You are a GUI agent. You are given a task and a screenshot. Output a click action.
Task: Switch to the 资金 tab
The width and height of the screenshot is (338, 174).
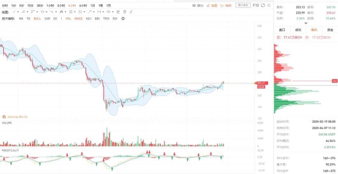click(x=330, y=30)
